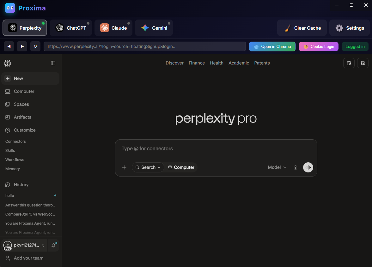This screenshot has width=372, height=267.
Task: Start a New thread
Action: pos(30,78)
